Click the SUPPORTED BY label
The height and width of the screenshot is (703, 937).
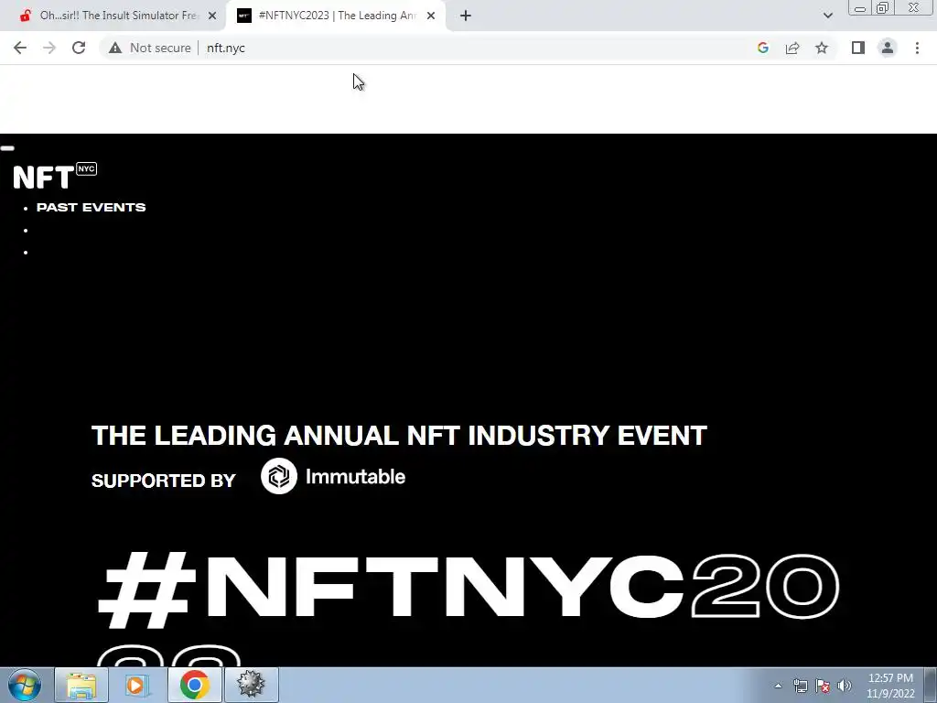point(163,481)
